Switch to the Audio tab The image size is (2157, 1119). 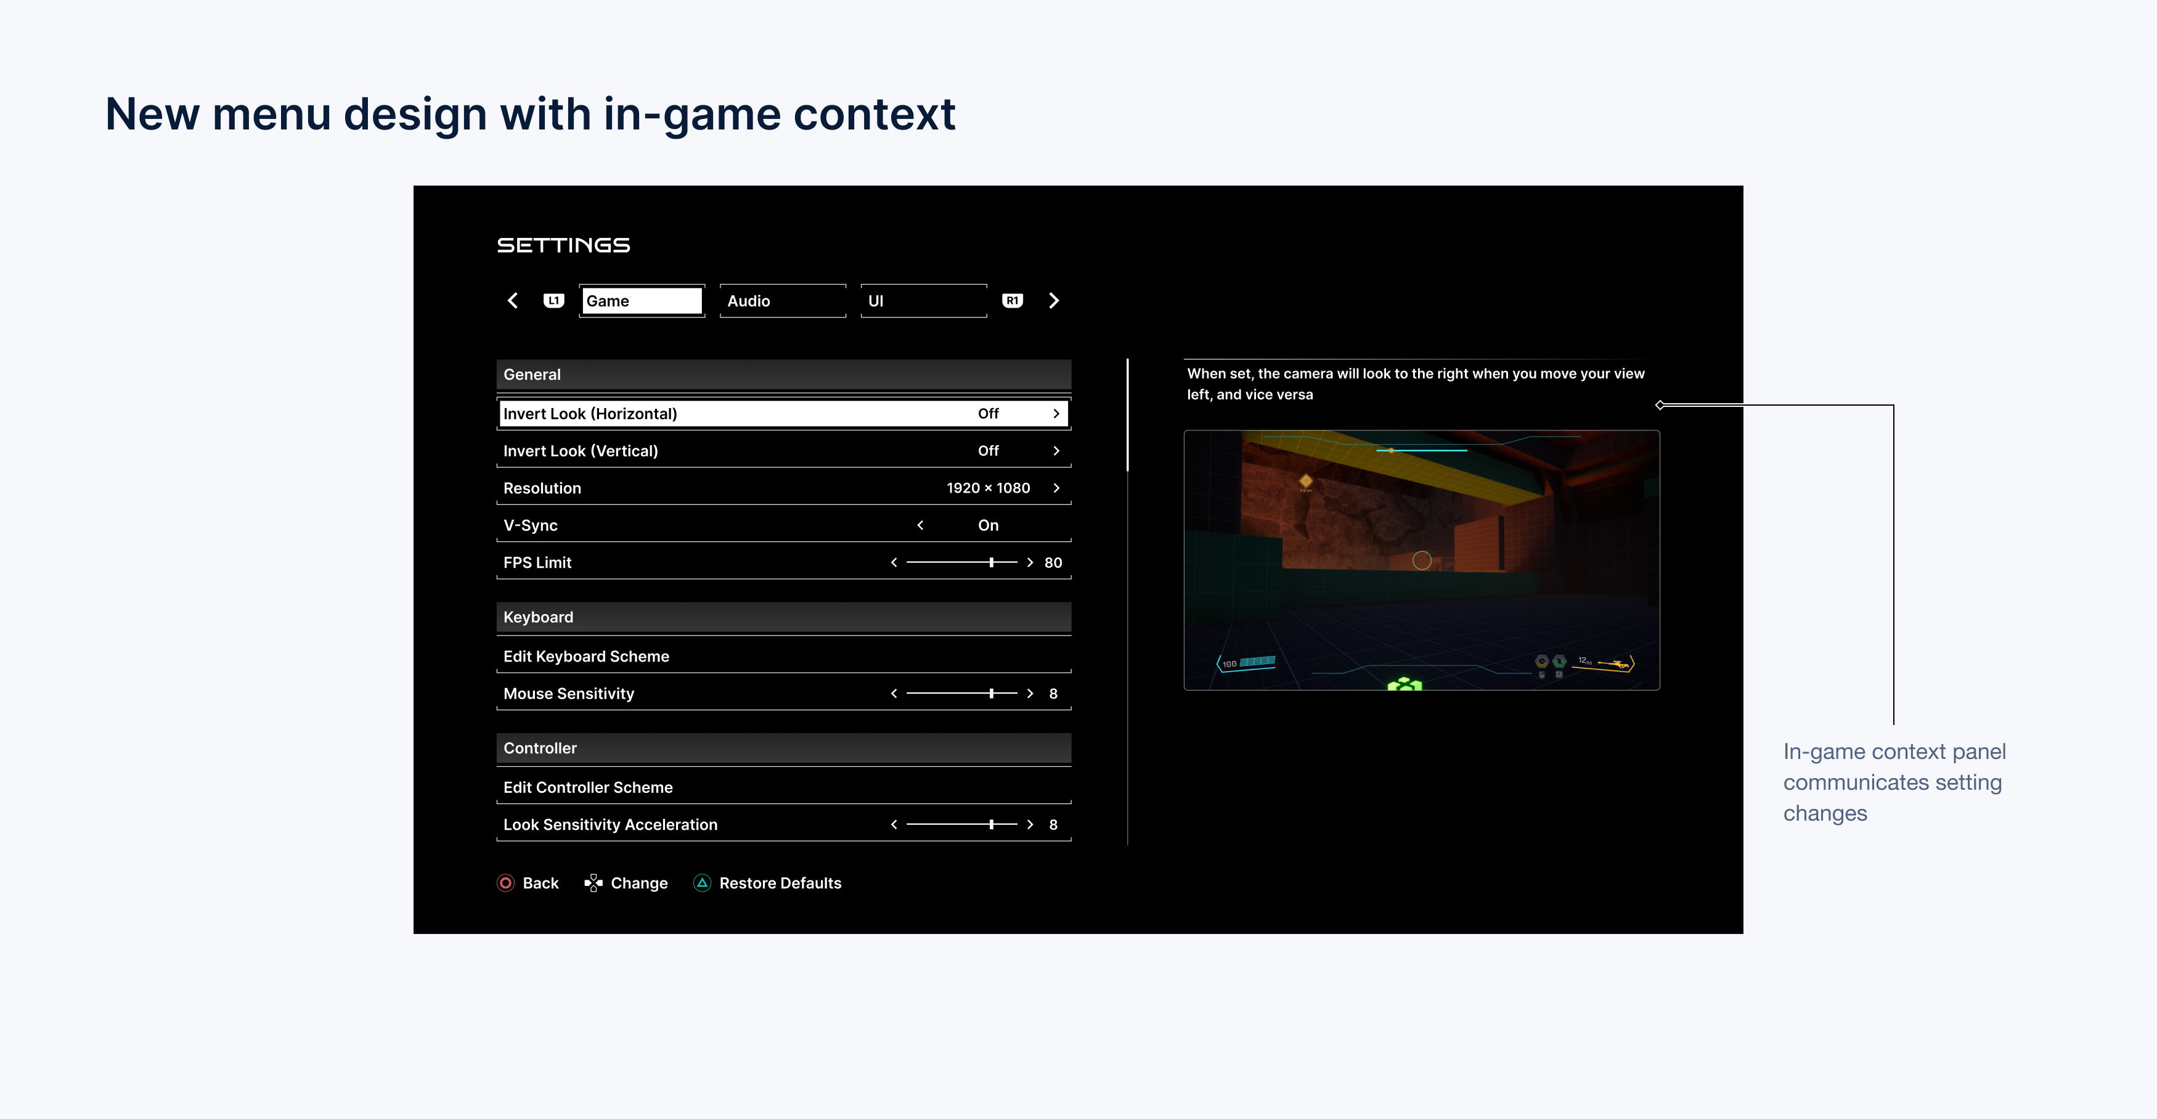(782, 301)
